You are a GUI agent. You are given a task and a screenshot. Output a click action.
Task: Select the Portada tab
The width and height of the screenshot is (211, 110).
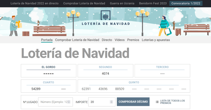click(x=47, y=40)
